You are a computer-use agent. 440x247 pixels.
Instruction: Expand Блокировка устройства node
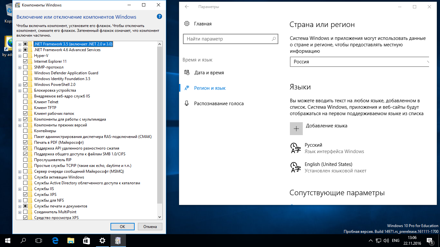(x=20, y=90)
